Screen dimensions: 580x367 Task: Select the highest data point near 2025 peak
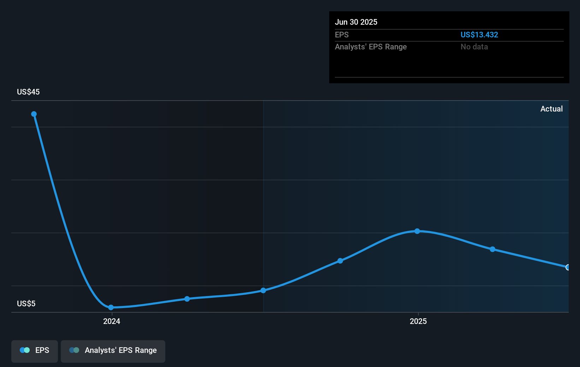(x=418, y=231)
